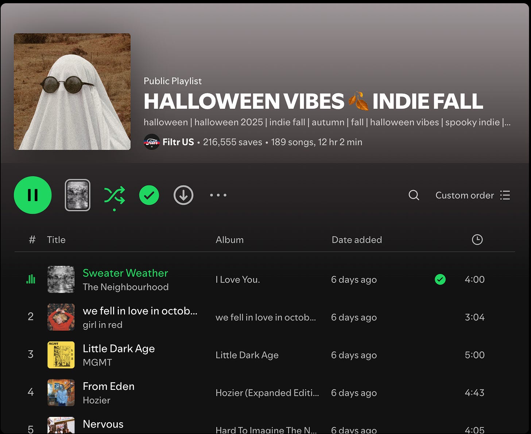531x434 pixels.
Task: Click track number 2 in the list
Action: [31, 316]
